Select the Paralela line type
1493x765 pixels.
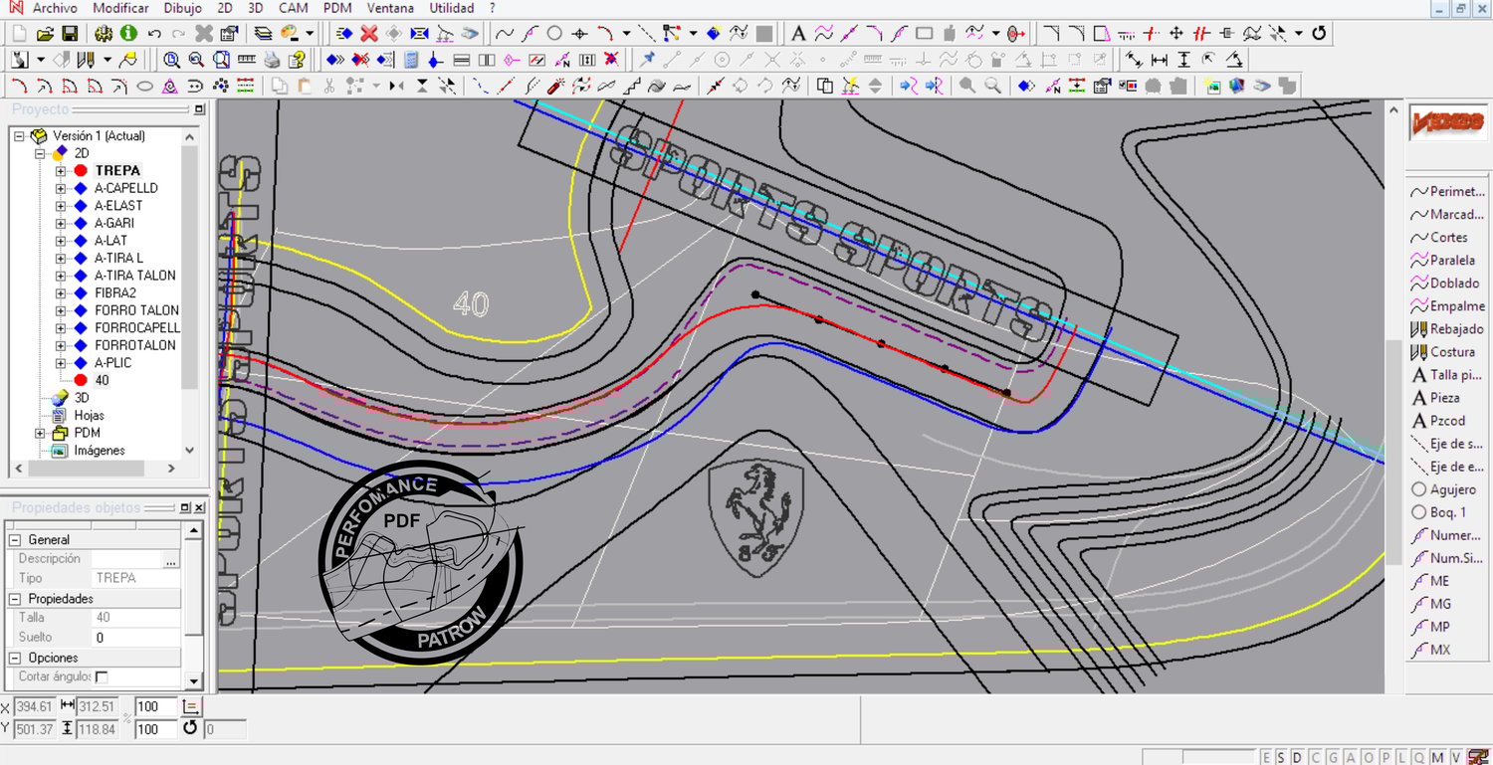click(1443, 261)
